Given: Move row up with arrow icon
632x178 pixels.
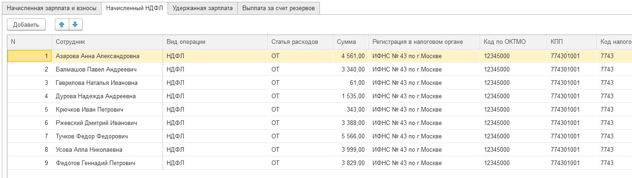Looking at the screenshot, I should (x=62, y=24).
